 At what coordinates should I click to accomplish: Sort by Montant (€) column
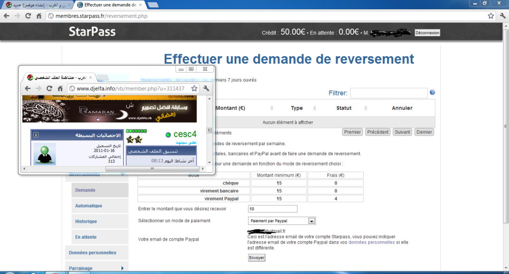point(230,108)
